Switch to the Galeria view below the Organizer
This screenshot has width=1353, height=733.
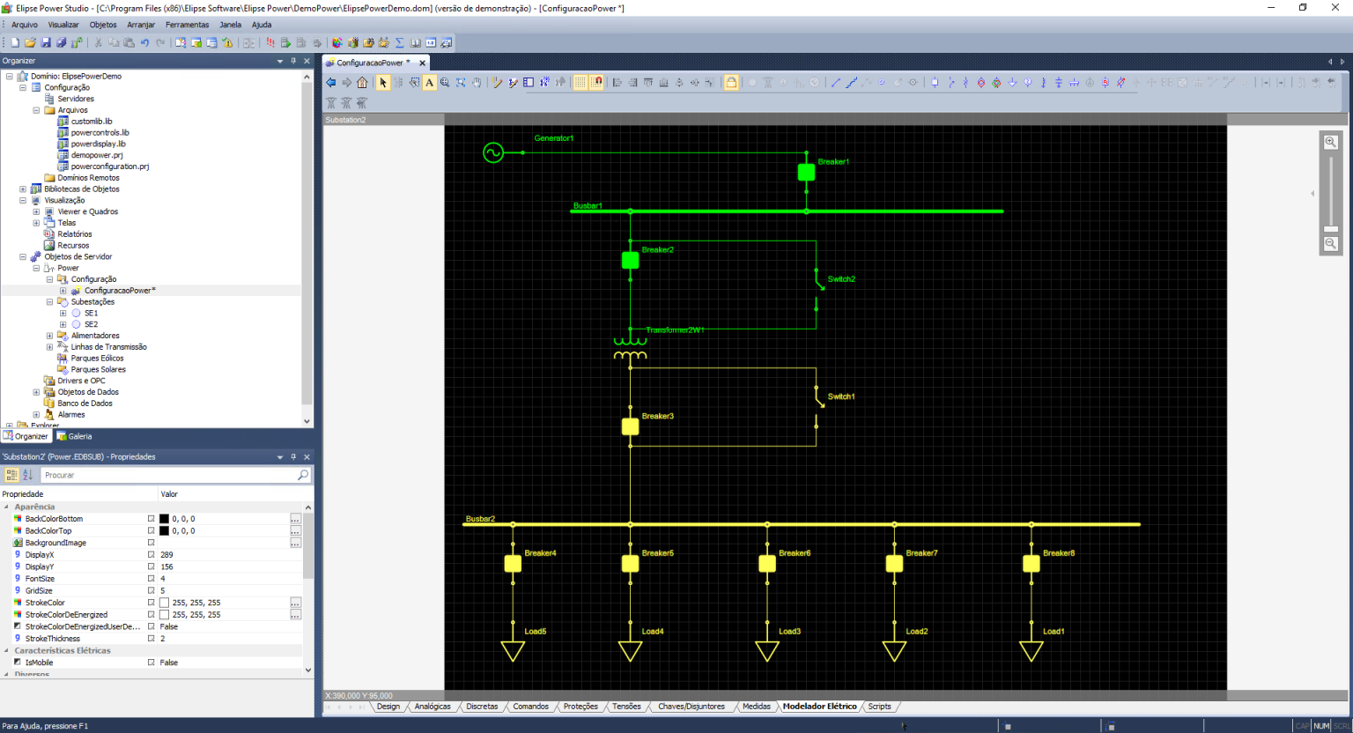coord(74,436)
